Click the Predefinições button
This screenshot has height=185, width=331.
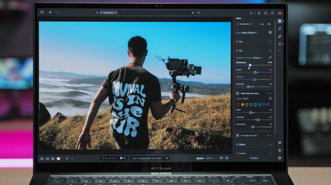coord(244,24)
